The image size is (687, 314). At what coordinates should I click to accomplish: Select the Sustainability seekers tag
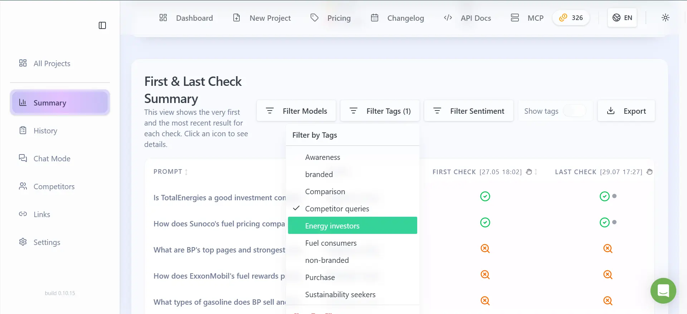(x=352, y=295)
